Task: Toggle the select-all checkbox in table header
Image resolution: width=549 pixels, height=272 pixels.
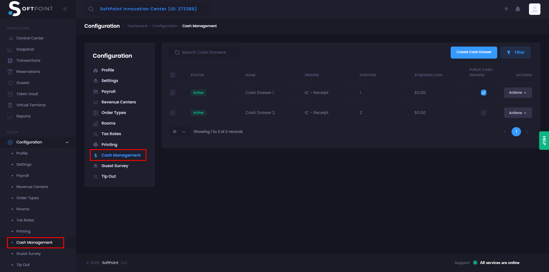Action: (x=172, y=75)
